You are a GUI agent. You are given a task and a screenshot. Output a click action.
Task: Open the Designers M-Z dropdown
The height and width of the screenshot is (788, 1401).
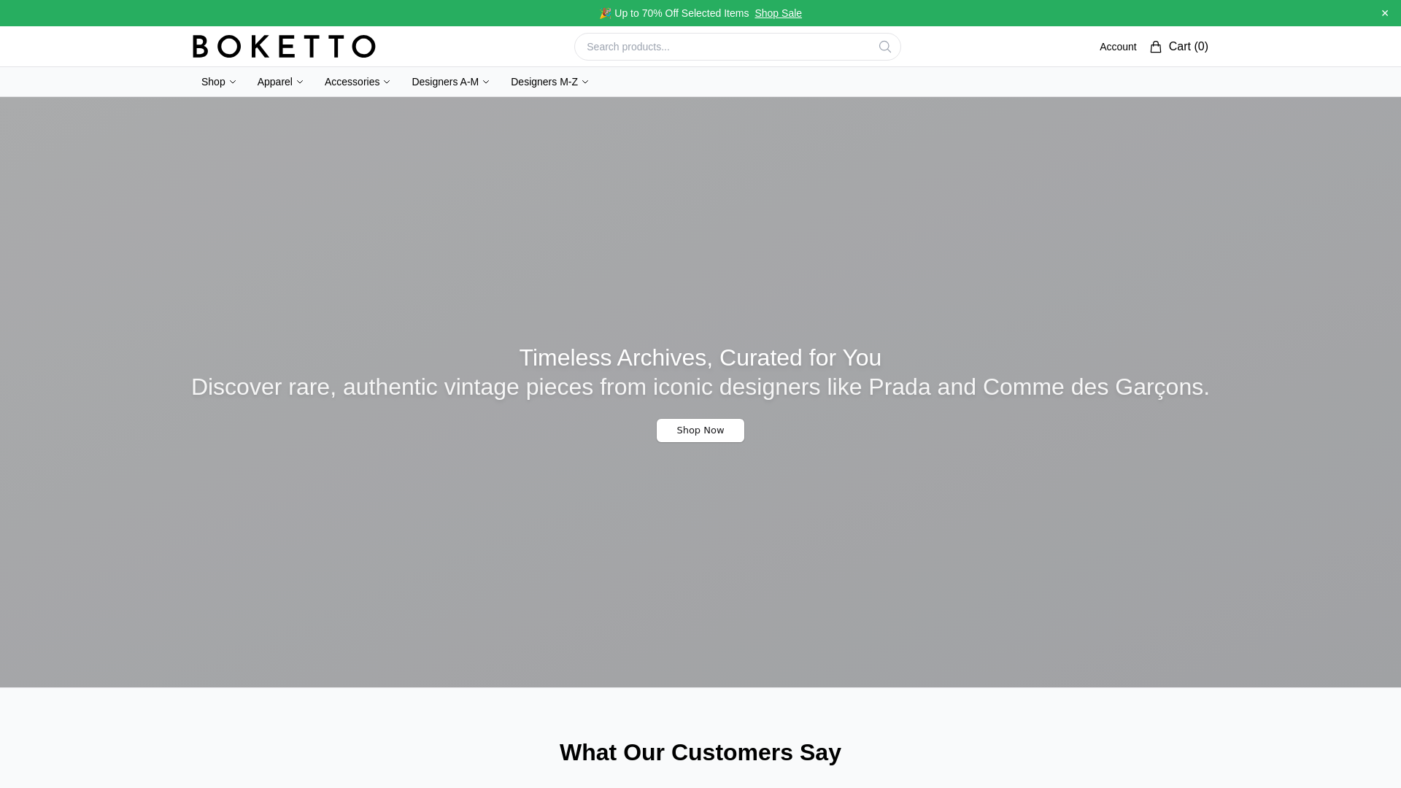pyautogui.click(x=549, y=82)
